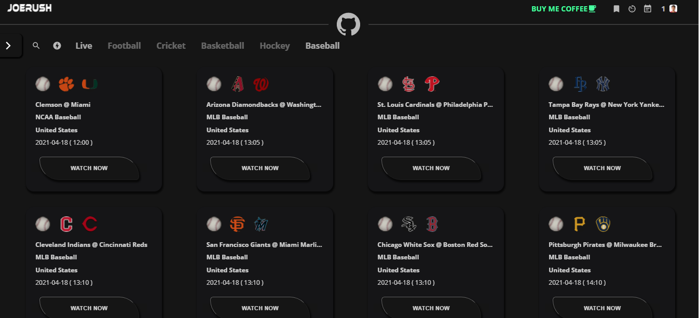The height and width of the screenshot is (318, 699).
Task: Open the bookmarks icon in header
Action: (616, 9)
